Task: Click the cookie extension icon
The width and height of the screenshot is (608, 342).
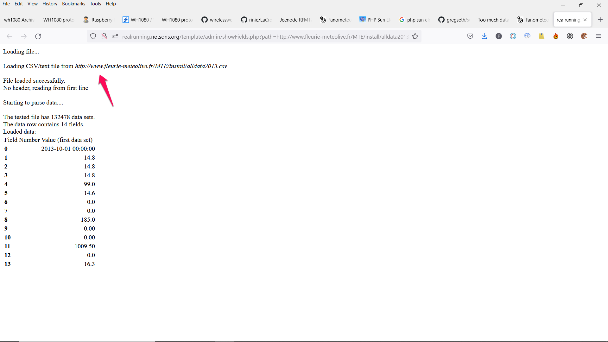Action: coord(584,36)
